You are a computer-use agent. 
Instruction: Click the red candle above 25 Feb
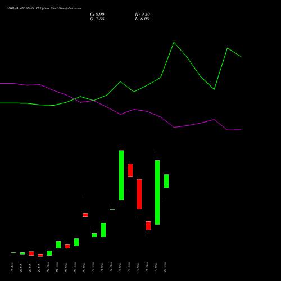[x=31, y=253]
